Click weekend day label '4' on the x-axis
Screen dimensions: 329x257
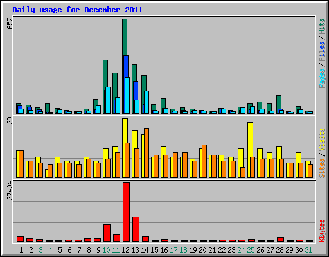[50, 250]
